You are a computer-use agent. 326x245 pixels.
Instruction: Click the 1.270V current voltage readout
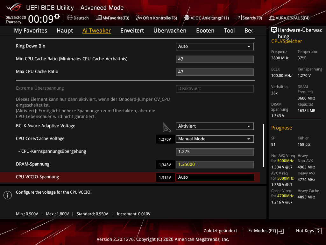165,139
